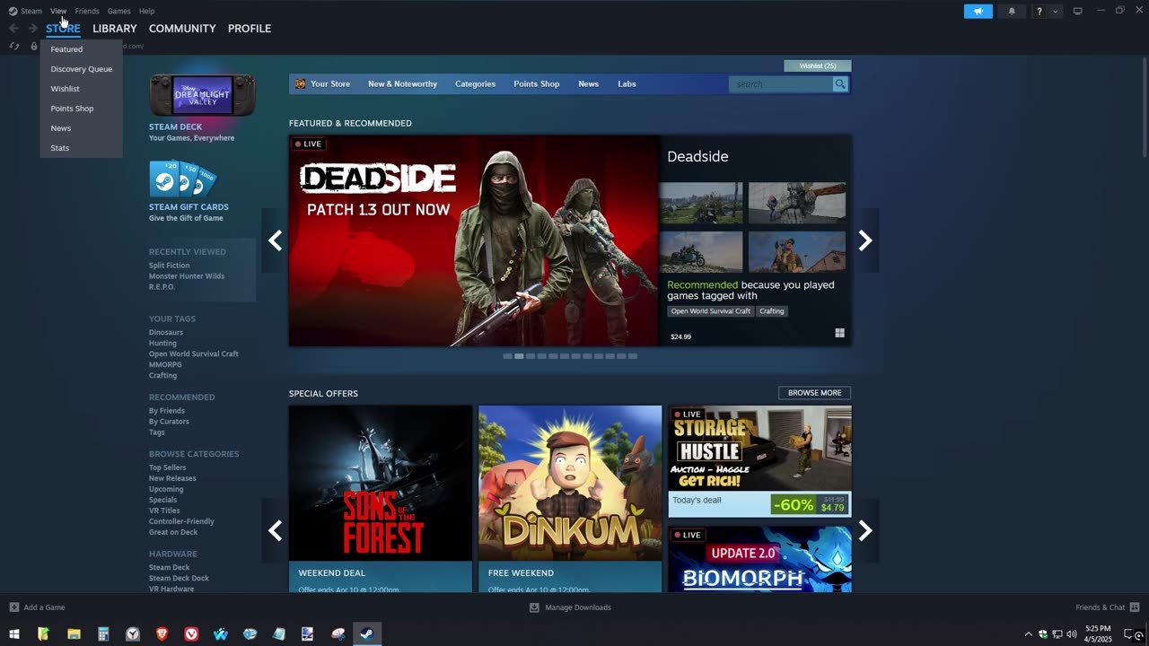This screenshot has height=646, width=1149.
Task: Open Brave browser taskbar icon
Action: [x=162, y=634]
